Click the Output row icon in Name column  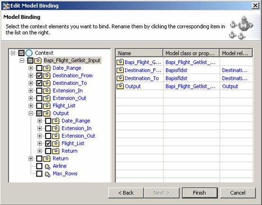click(x=120, y=86)
